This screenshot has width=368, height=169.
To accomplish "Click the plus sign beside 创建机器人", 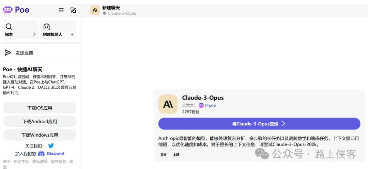I will coord(72,34).
